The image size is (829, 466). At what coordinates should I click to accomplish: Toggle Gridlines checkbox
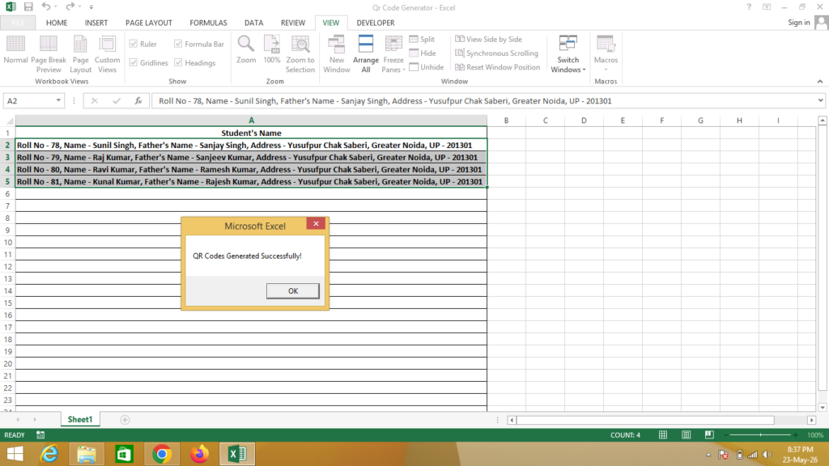pyautogui.click(x=134, y=62)
